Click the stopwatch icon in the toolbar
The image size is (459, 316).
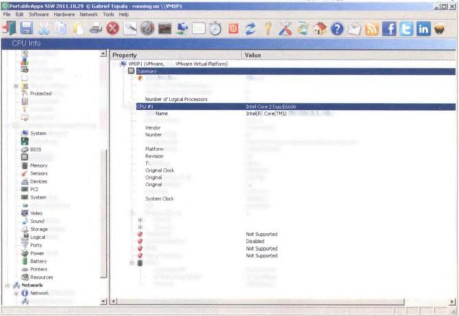(216, 29)
